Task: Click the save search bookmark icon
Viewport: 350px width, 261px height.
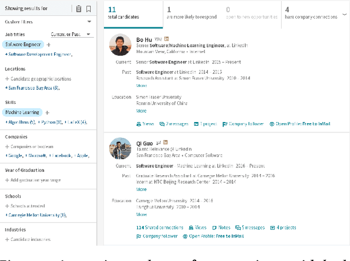Action: click(89, 9)
